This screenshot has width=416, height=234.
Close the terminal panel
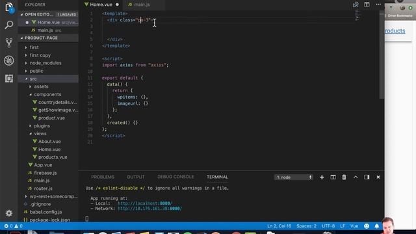coord(378,177)
